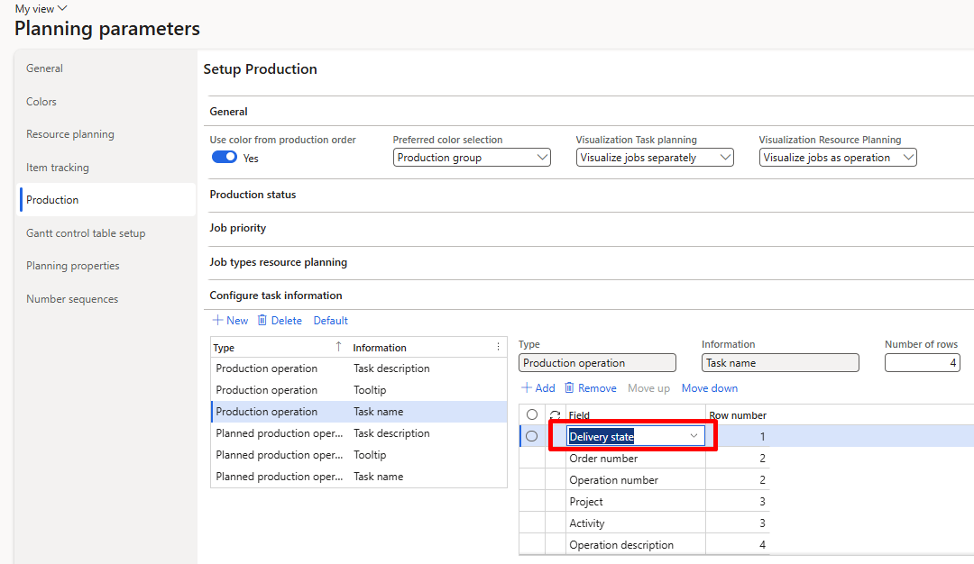974x564 pixels.
Task: Click the refresh icon in Field grid header
Action: pyautogui.click(x=556, y=414)
